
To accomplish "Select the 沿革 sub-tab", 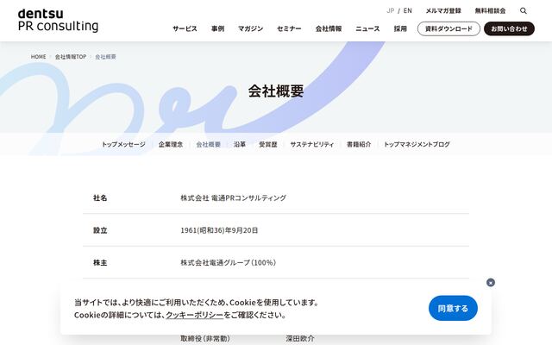I will 240,144.
